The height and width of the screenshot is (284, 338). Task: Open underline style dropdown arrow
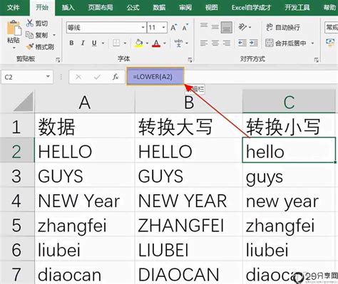pyautogui.click(x=103, y=43)
